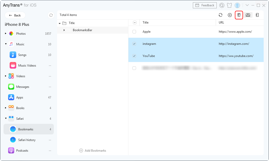Image resolution: width=269 pixels, height=161 pixels.
Task: Expand the Books category arrow
Action: pos(6,108)
